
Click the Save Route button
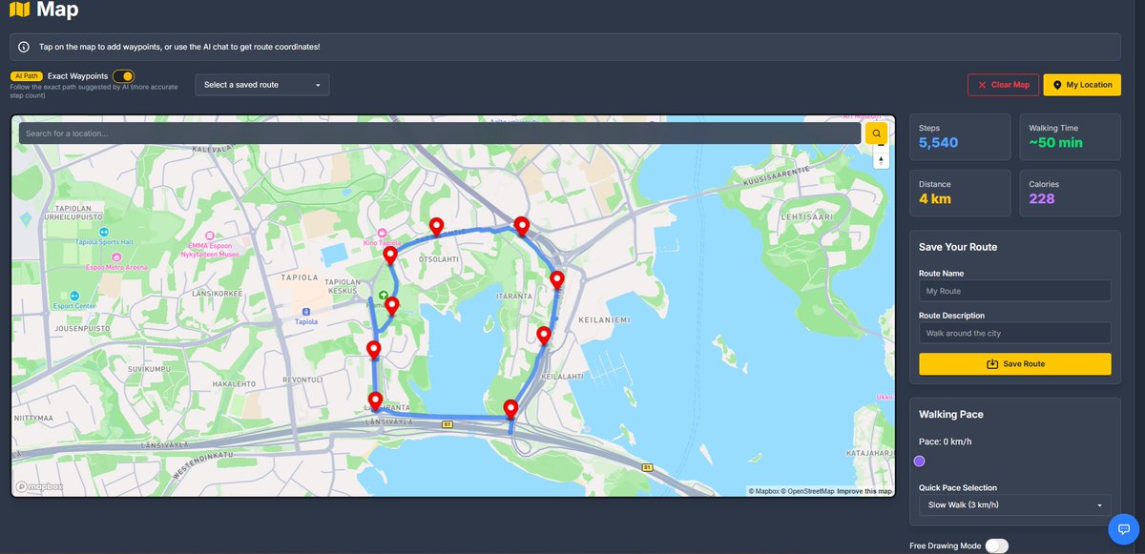(x=1014, y=363)
